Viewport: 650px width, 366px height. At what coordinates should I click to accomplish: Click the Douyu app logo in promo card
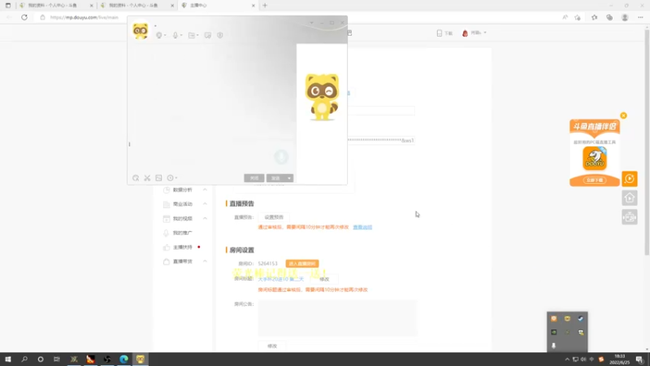[595, 159]
